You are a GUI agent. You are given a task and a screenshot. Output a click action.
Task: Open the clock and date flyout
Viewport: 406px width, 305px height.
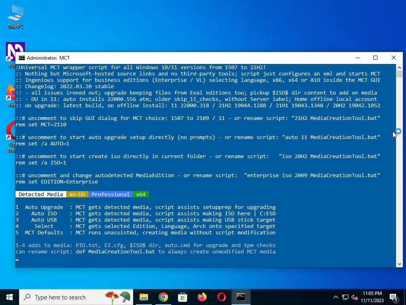point(372,297)
